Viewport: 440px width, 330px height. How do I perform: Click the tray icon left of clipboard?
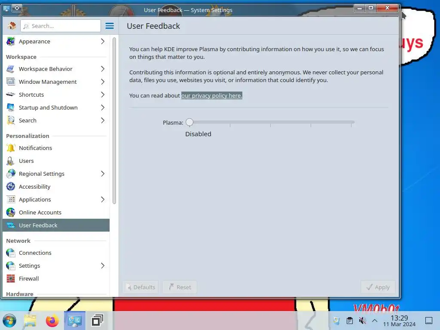pyautogui.click(x=337, y=321)
